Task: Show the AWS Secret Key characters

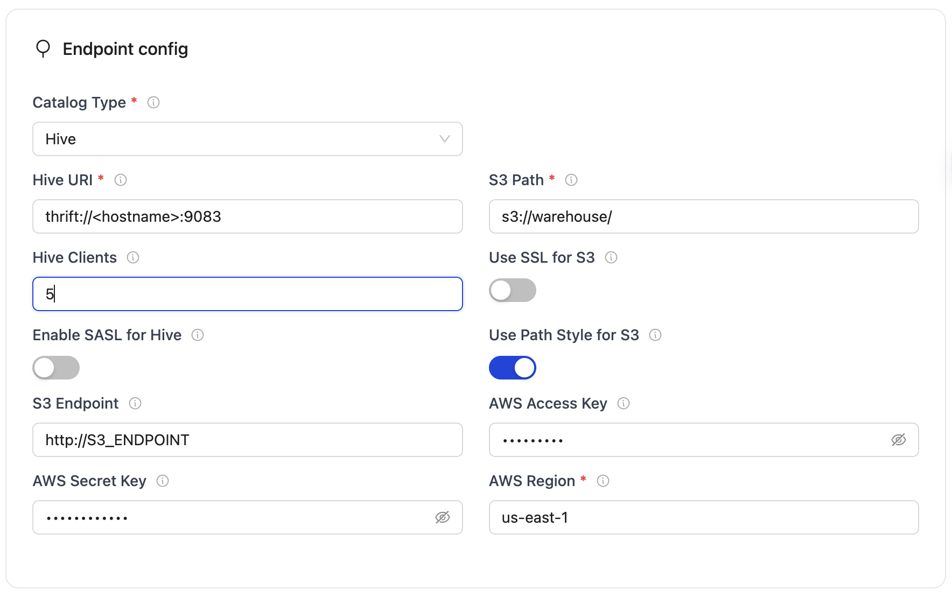Action: point(443,517)
